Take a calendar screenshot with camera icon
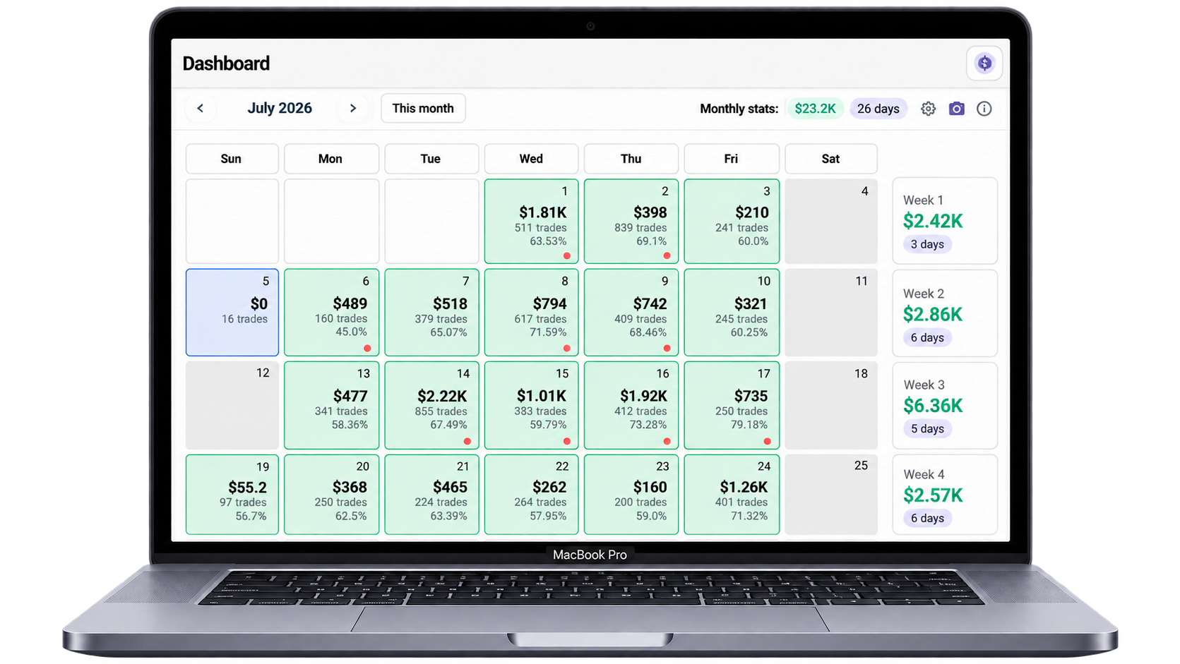This screenshot has height=664, width=1180. [956, 109]
